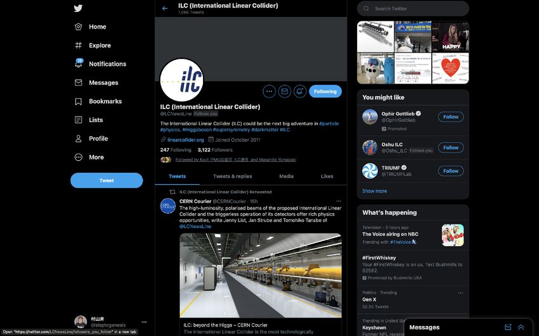Open ILC profile avatar picture
The height and width of the screenshot is (336, 539).
(x=182, y=80)
